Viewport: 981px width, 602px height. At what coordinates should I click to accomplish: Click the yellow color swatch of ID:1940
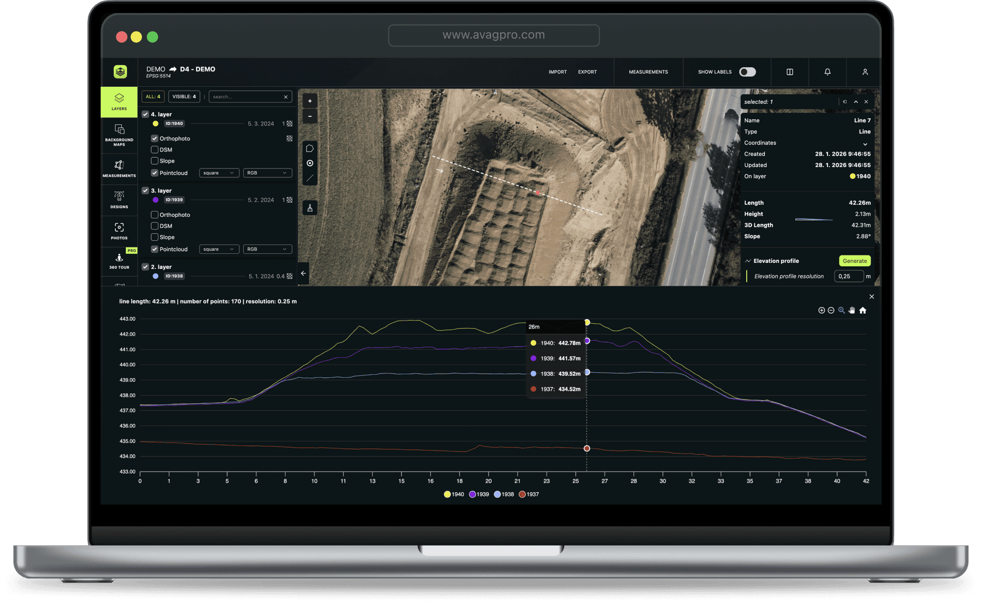pos(155,123)
